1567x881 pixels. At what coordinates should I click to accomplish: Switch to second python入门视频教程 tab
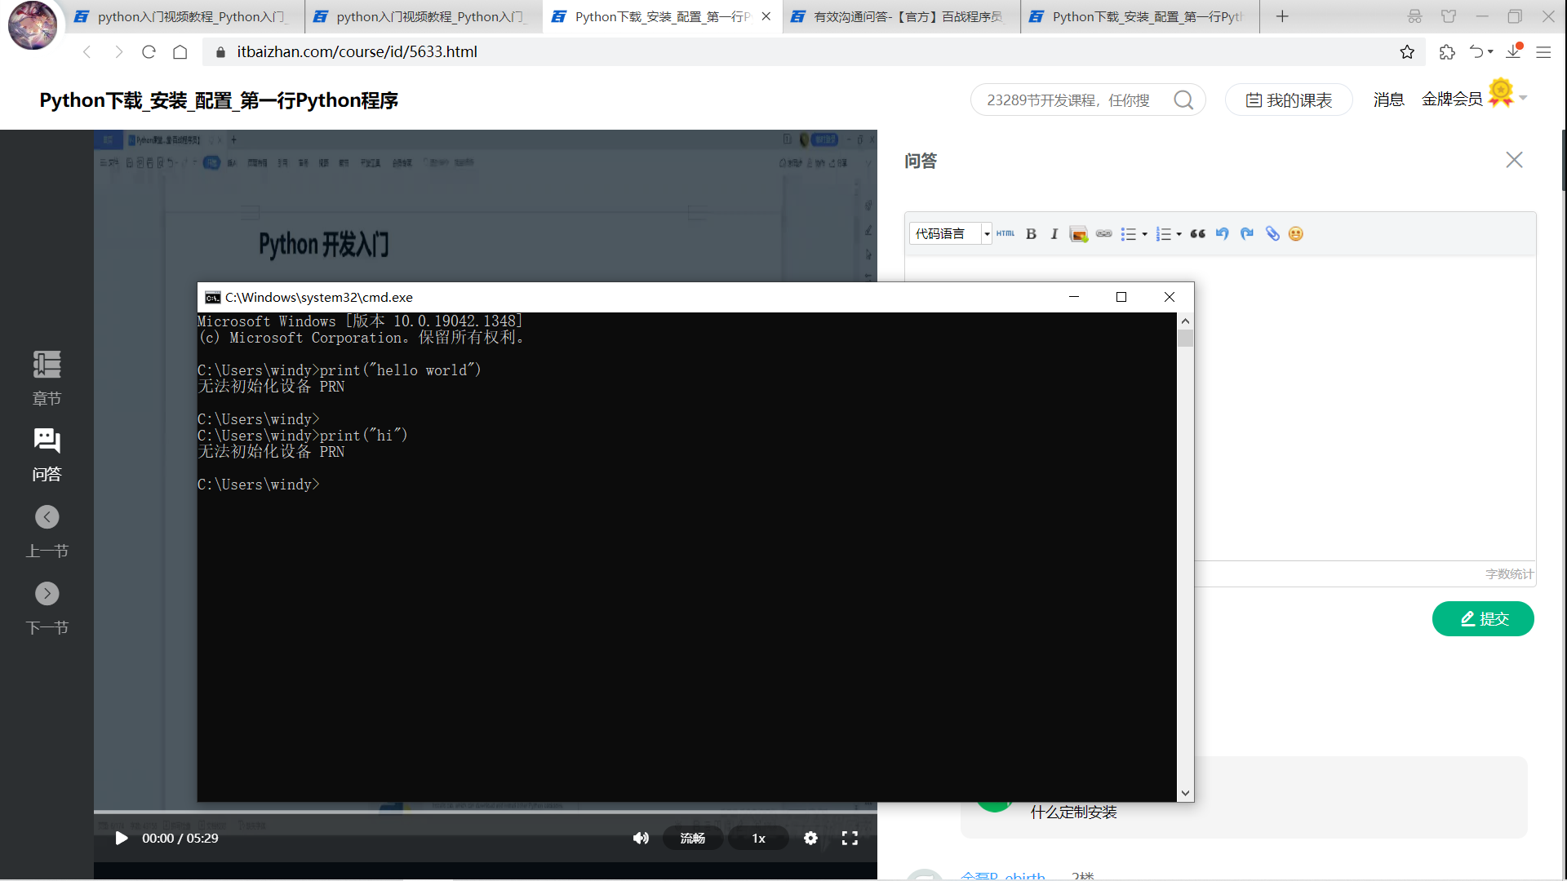[x=424, y=16]
